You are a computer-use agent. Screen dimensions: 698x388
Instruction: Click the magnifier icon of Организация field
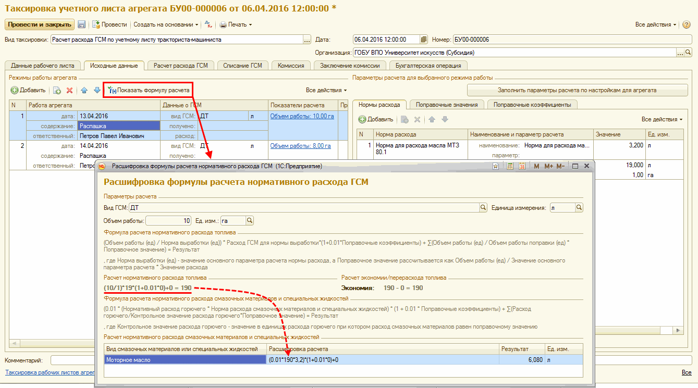(x=688, y=53)
